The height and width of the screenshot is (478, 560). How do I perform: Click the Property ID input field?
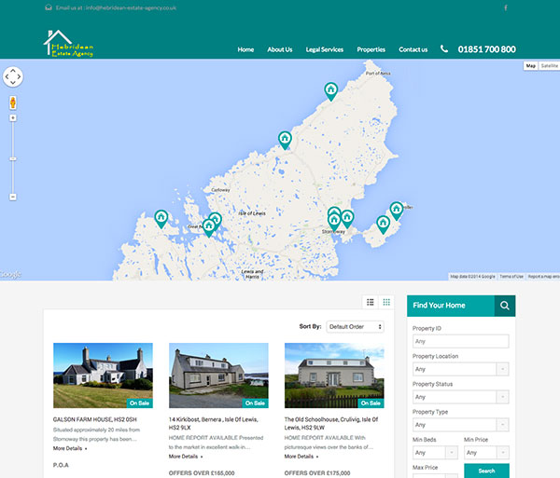461,341
